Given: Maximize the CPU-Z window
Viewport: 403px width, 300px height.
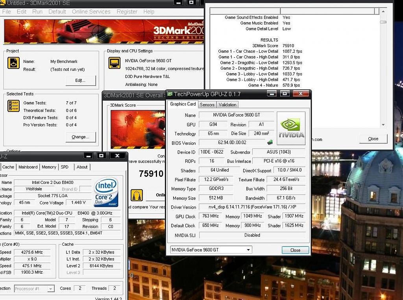Looking at the screenshot, I should coord(101,156).
